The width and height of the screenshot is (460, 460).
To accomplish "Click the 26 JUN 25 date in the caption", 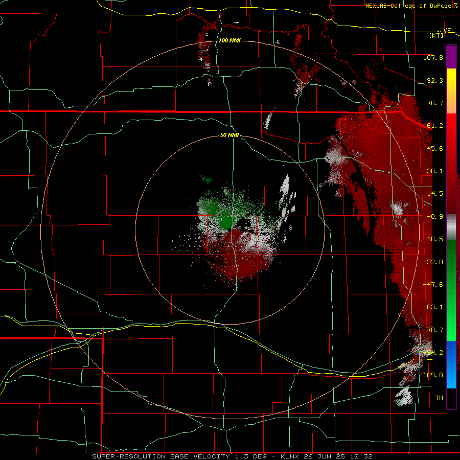I will pos(325,456).
